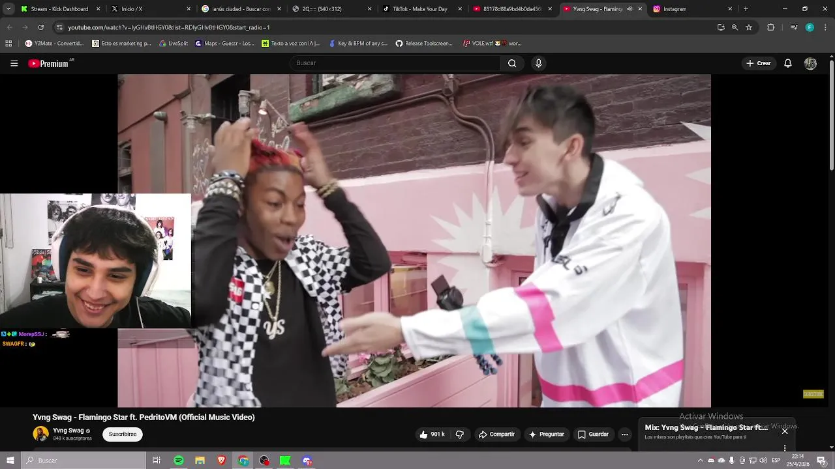This screenshot has height=469, width=835.
Task: Reload the page in browser toolbar
Action: (40, 27)
